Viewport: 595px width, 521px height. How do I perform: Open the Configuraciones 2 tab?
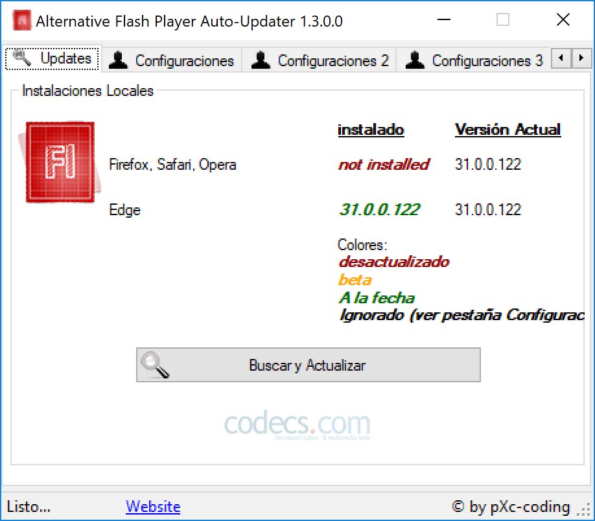pyautogui.click(x=319, y=60)
